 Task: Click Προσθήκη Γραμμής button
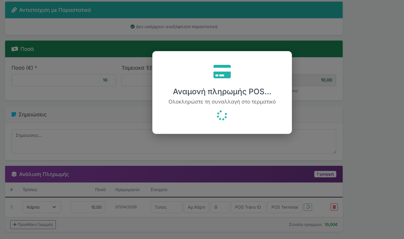[33, 225]
